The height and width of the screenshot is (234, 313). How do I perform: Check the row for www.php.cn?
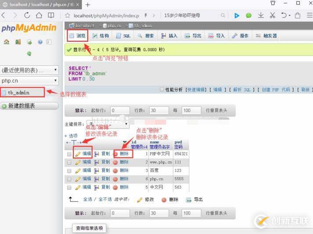(x=69, y=162)
